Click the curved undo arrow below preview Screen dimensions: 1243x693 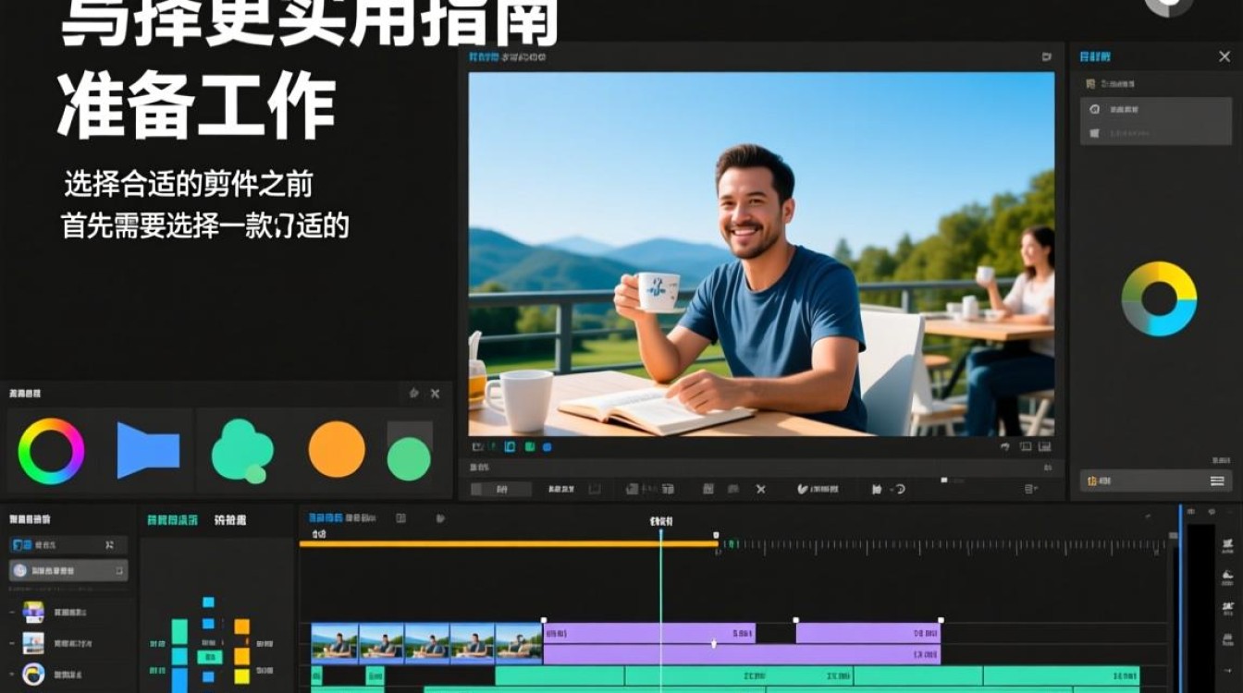click(x=1005, y=446)
